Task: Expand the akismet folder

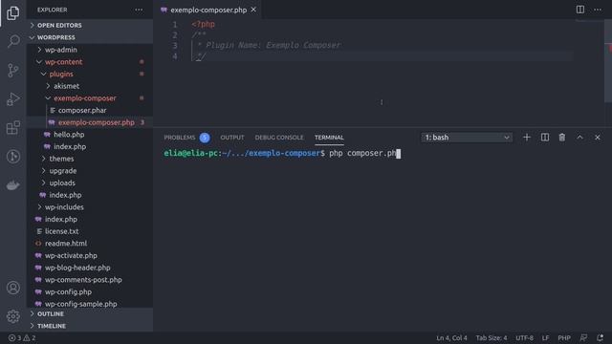Action: [66, 86]
